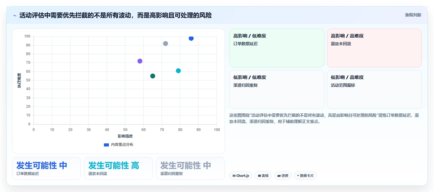The image size is (434, 192).
Task: Click the lightning icon beside the title
Action: click(x=15, y=15)
